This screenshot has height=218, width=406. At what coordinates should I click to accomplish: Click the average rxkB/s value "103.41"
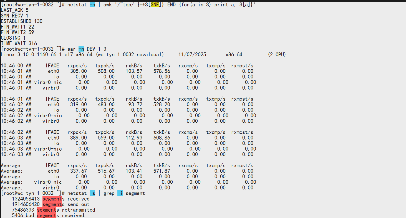point(134,171)
